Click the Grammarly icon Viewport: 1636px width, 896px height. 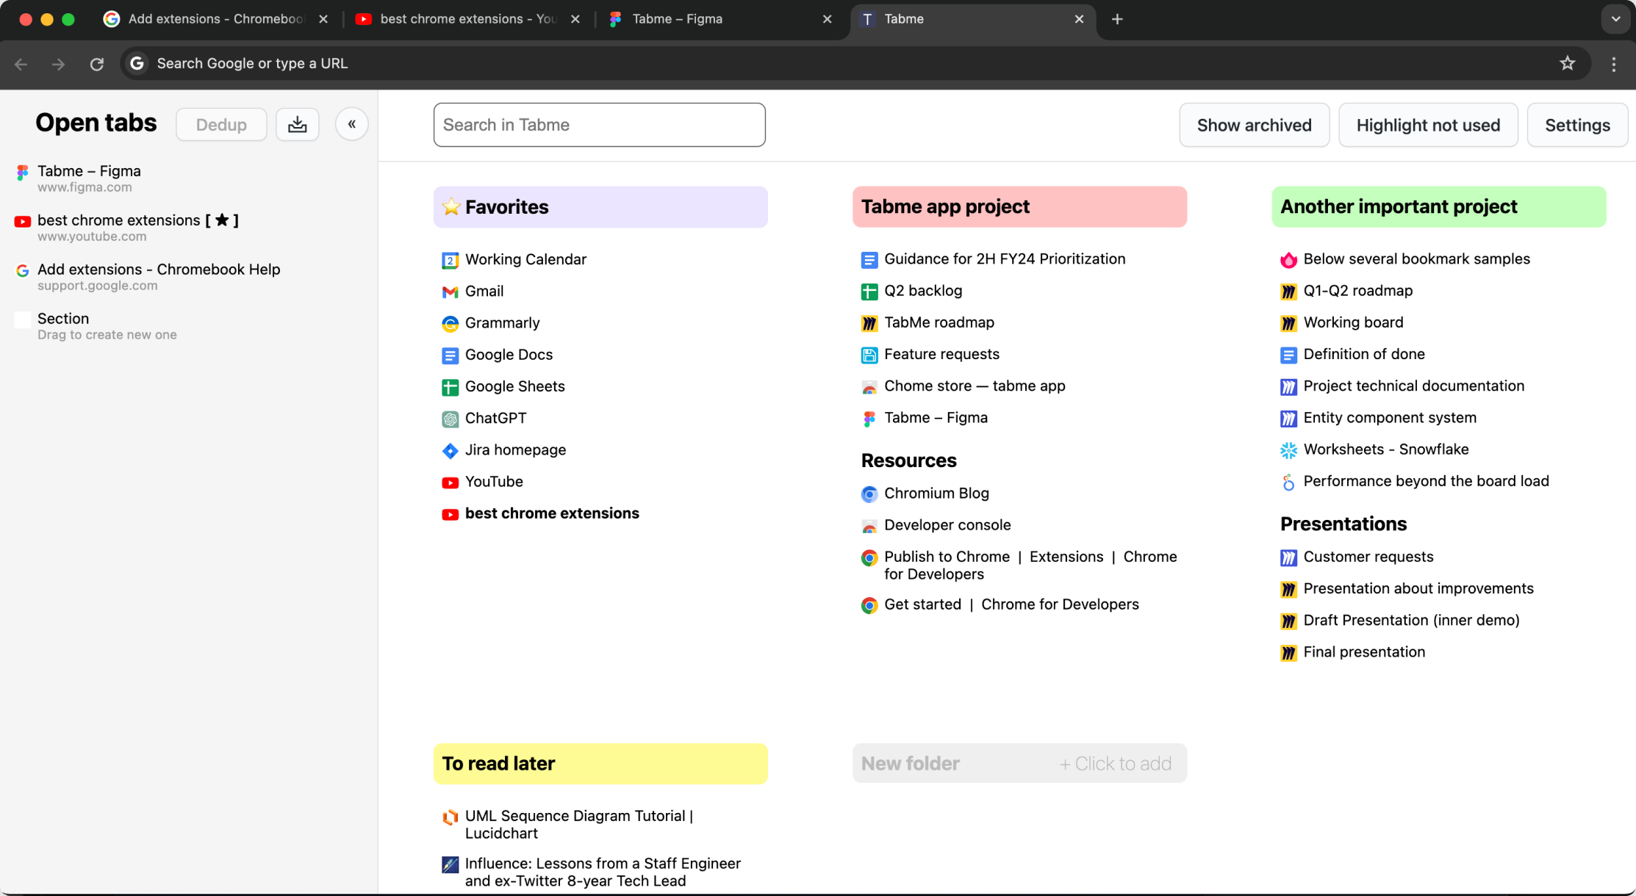450,323
